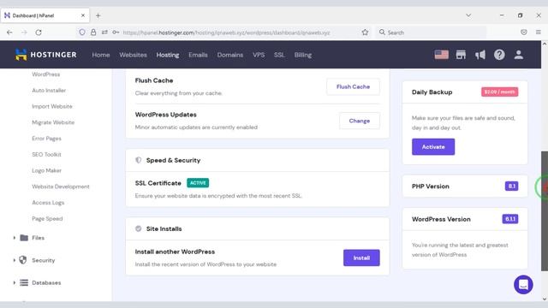Open the list all tabs chevron
The image size is (548, 308).
pos(468,15)
